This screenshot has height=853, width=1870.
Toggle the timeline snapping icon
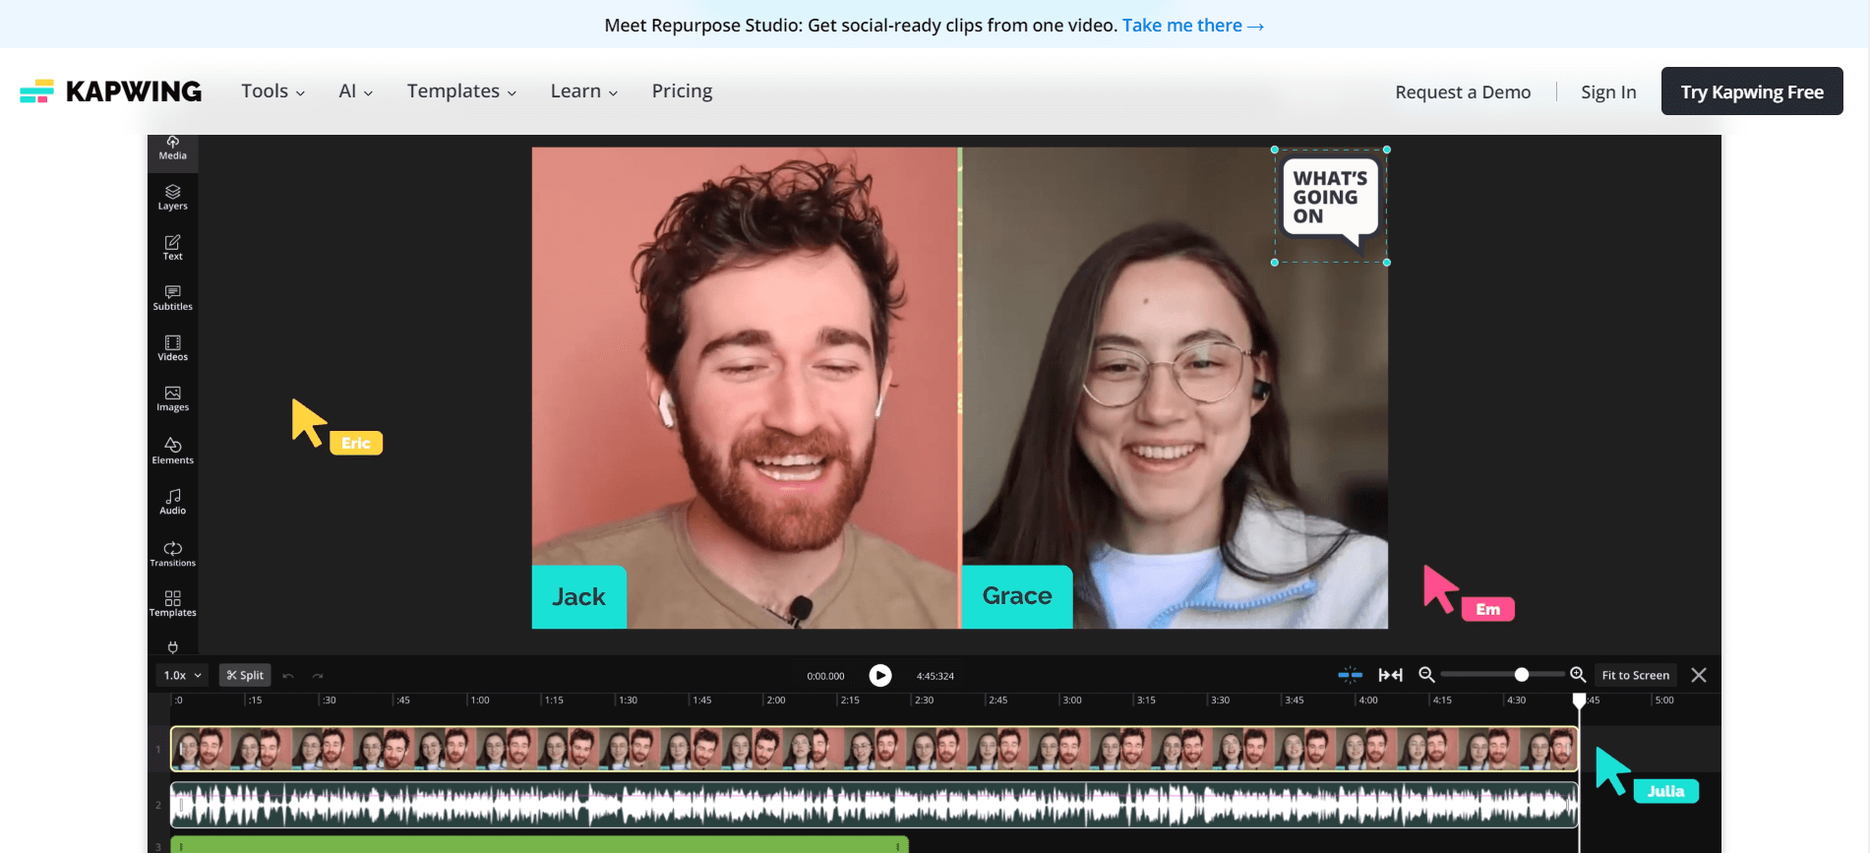1350,675
